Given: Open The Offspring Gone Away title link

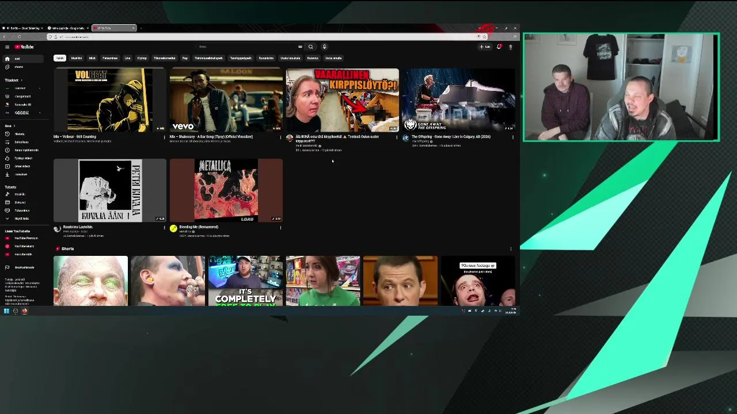Looking at the screenshot, I should 451,137.
